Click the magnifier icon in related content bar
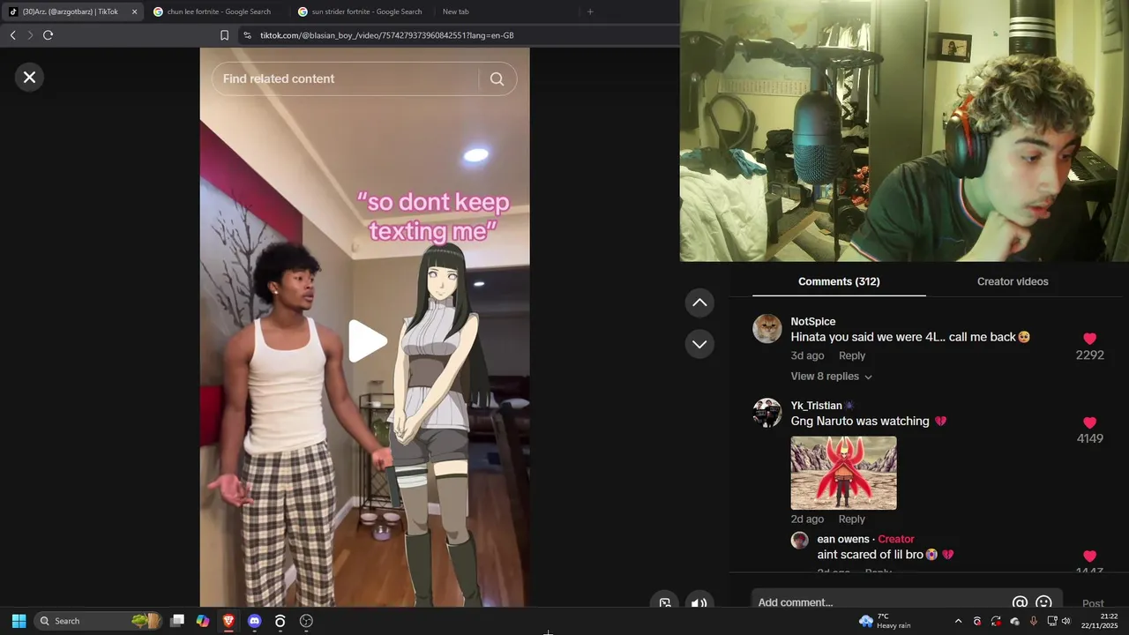 (497, 78)
